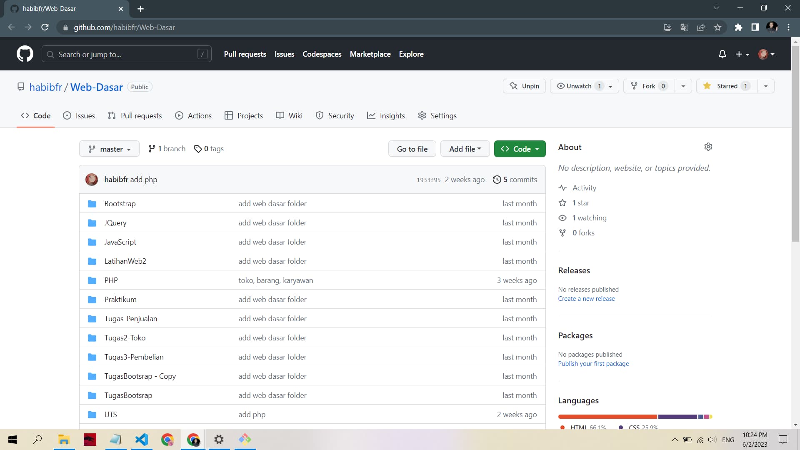This screenshot has width=800, height=450.
Task: Open the master branch selector
Action: 109,149
